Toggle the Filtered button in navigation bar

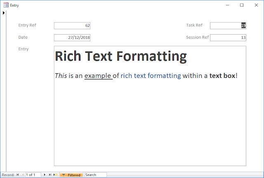tap(71, 175)
